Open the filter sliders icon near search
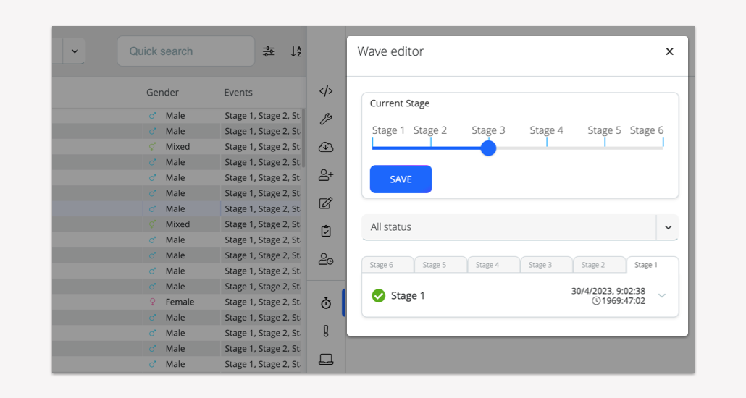746x398 pixels. pos(269,51)
